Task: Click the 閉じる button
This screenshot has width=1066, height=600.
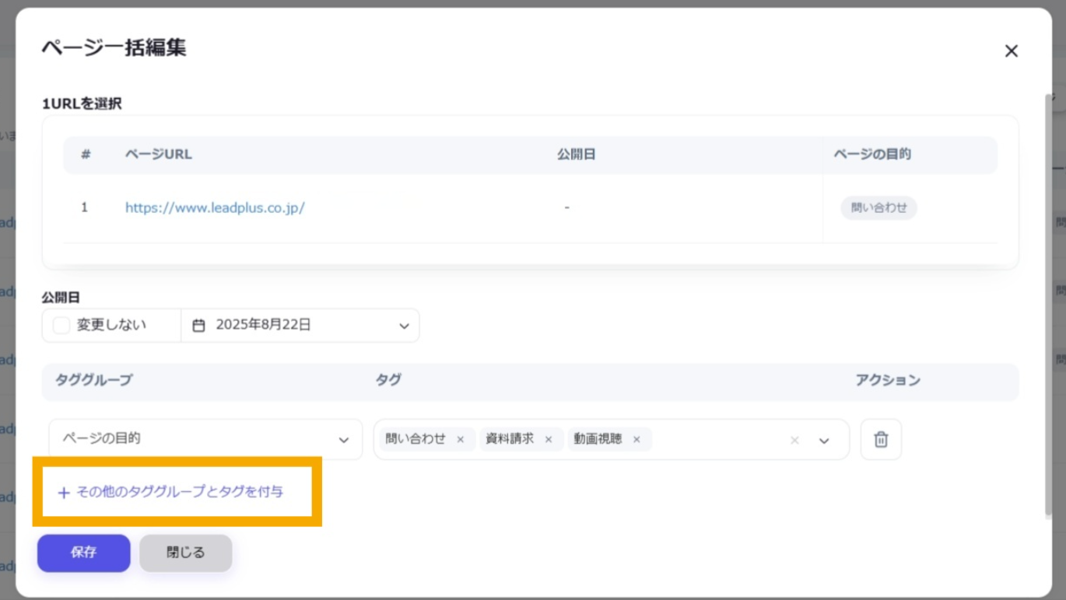Action: pyautogui.click(x=185, y=553)
